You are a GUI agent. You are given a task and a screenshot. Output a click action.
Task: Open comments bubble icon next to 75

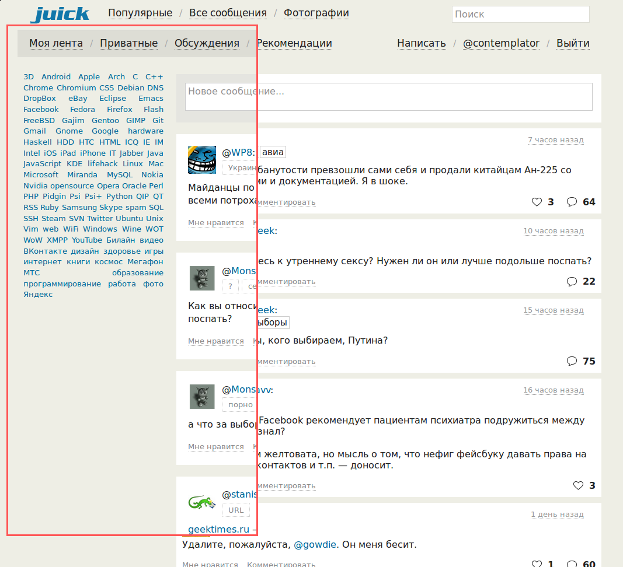click(x=572, y=361)
